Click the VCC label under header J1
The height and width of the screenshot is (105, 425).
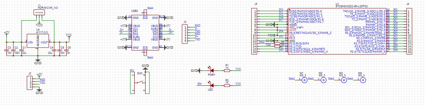pyautogui.click(x=39, y=25)
